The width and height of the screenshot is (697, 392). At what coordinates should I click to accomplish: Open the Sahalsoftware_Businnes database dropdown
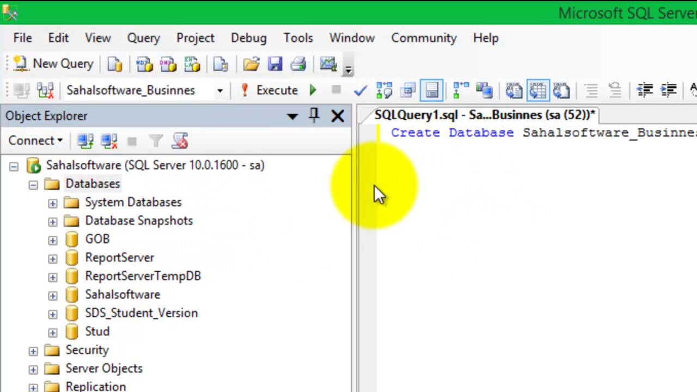220,90
